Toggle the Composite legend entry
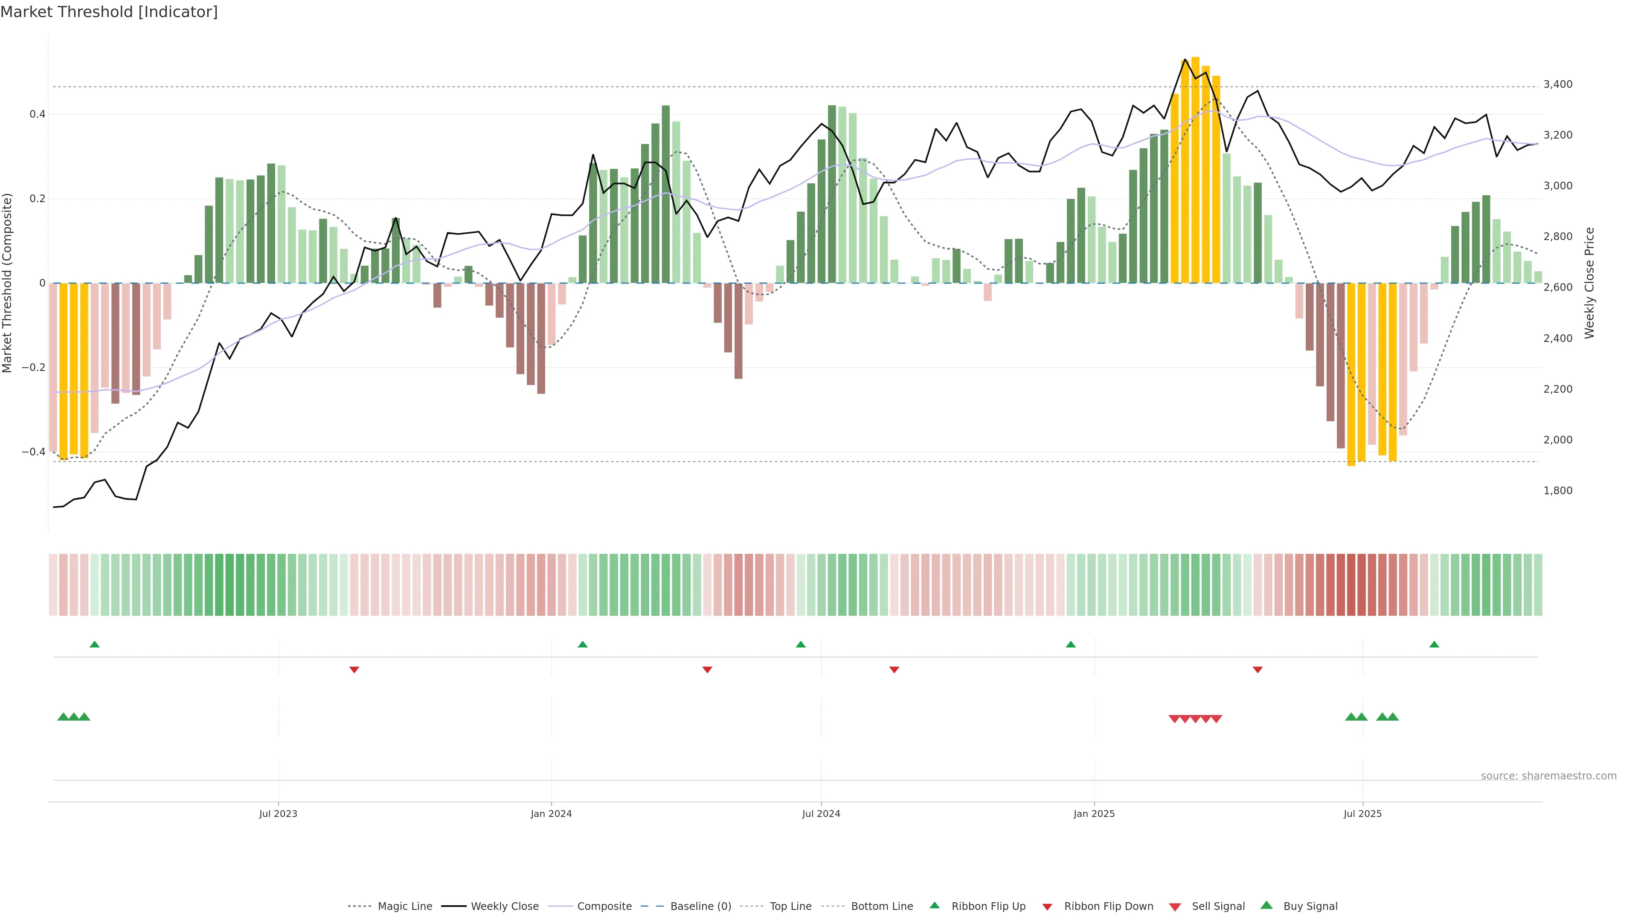This screenshot has width=1638, height=921. point(604,907)
